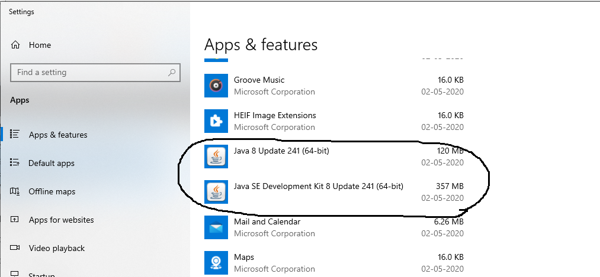Click the Java 8 Update 241 icon
This screenshot has height=277, width=600.
216,157
